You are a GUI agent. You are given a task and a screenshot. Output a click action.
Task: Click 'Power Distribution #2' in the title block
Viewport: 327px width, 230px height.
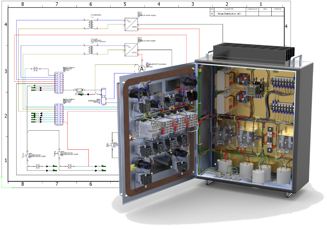tap(229, 14)
